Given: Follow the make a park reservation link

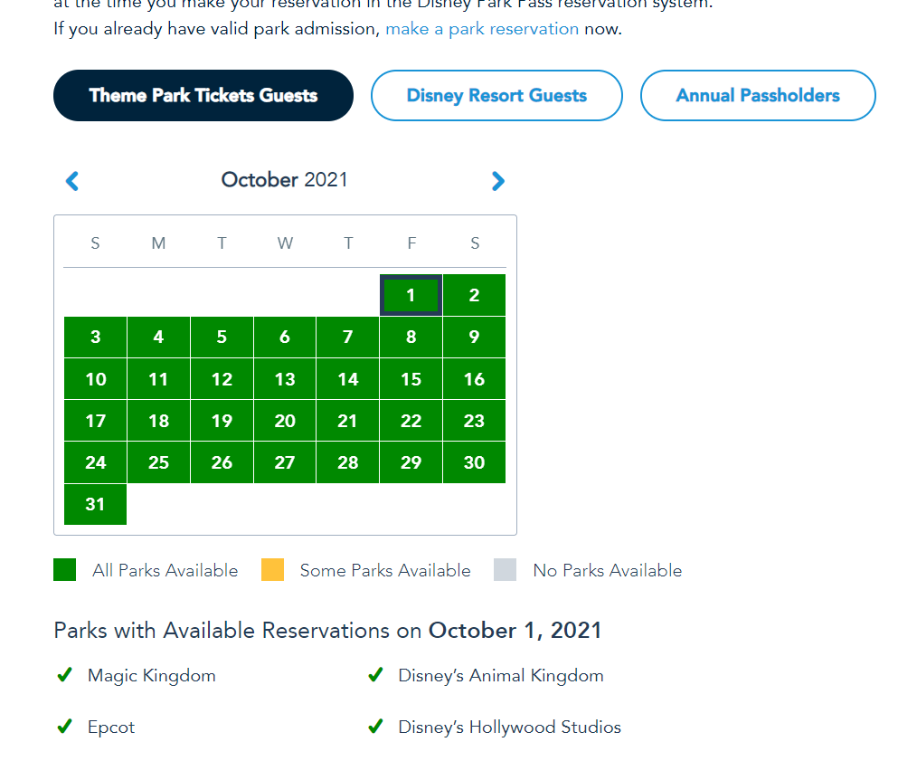Looking at the screenshot, I should click(482, 29).
